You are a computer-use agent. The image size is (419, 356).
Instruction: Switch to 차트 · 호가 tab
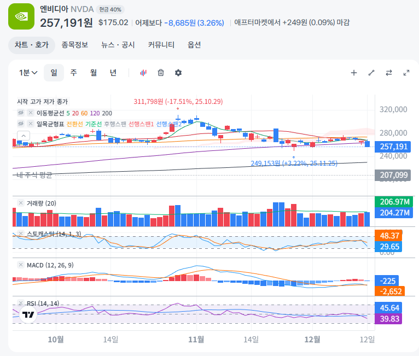coord(32,45)
